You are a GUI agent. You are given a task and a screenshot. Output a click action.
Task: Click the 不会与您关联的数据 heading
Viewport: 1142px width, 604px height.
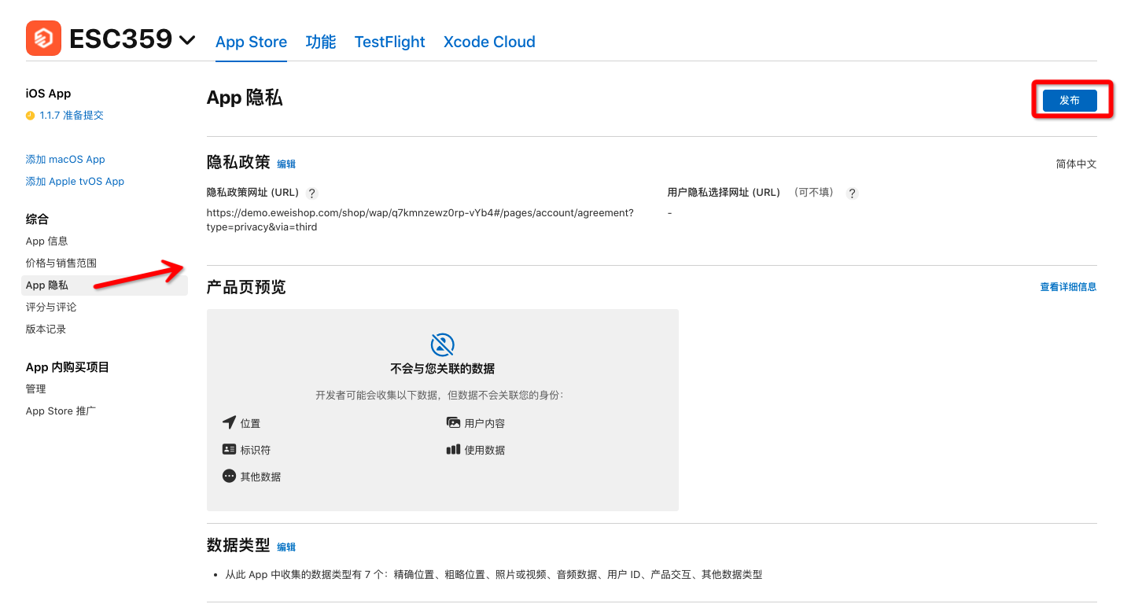point(443,369)
